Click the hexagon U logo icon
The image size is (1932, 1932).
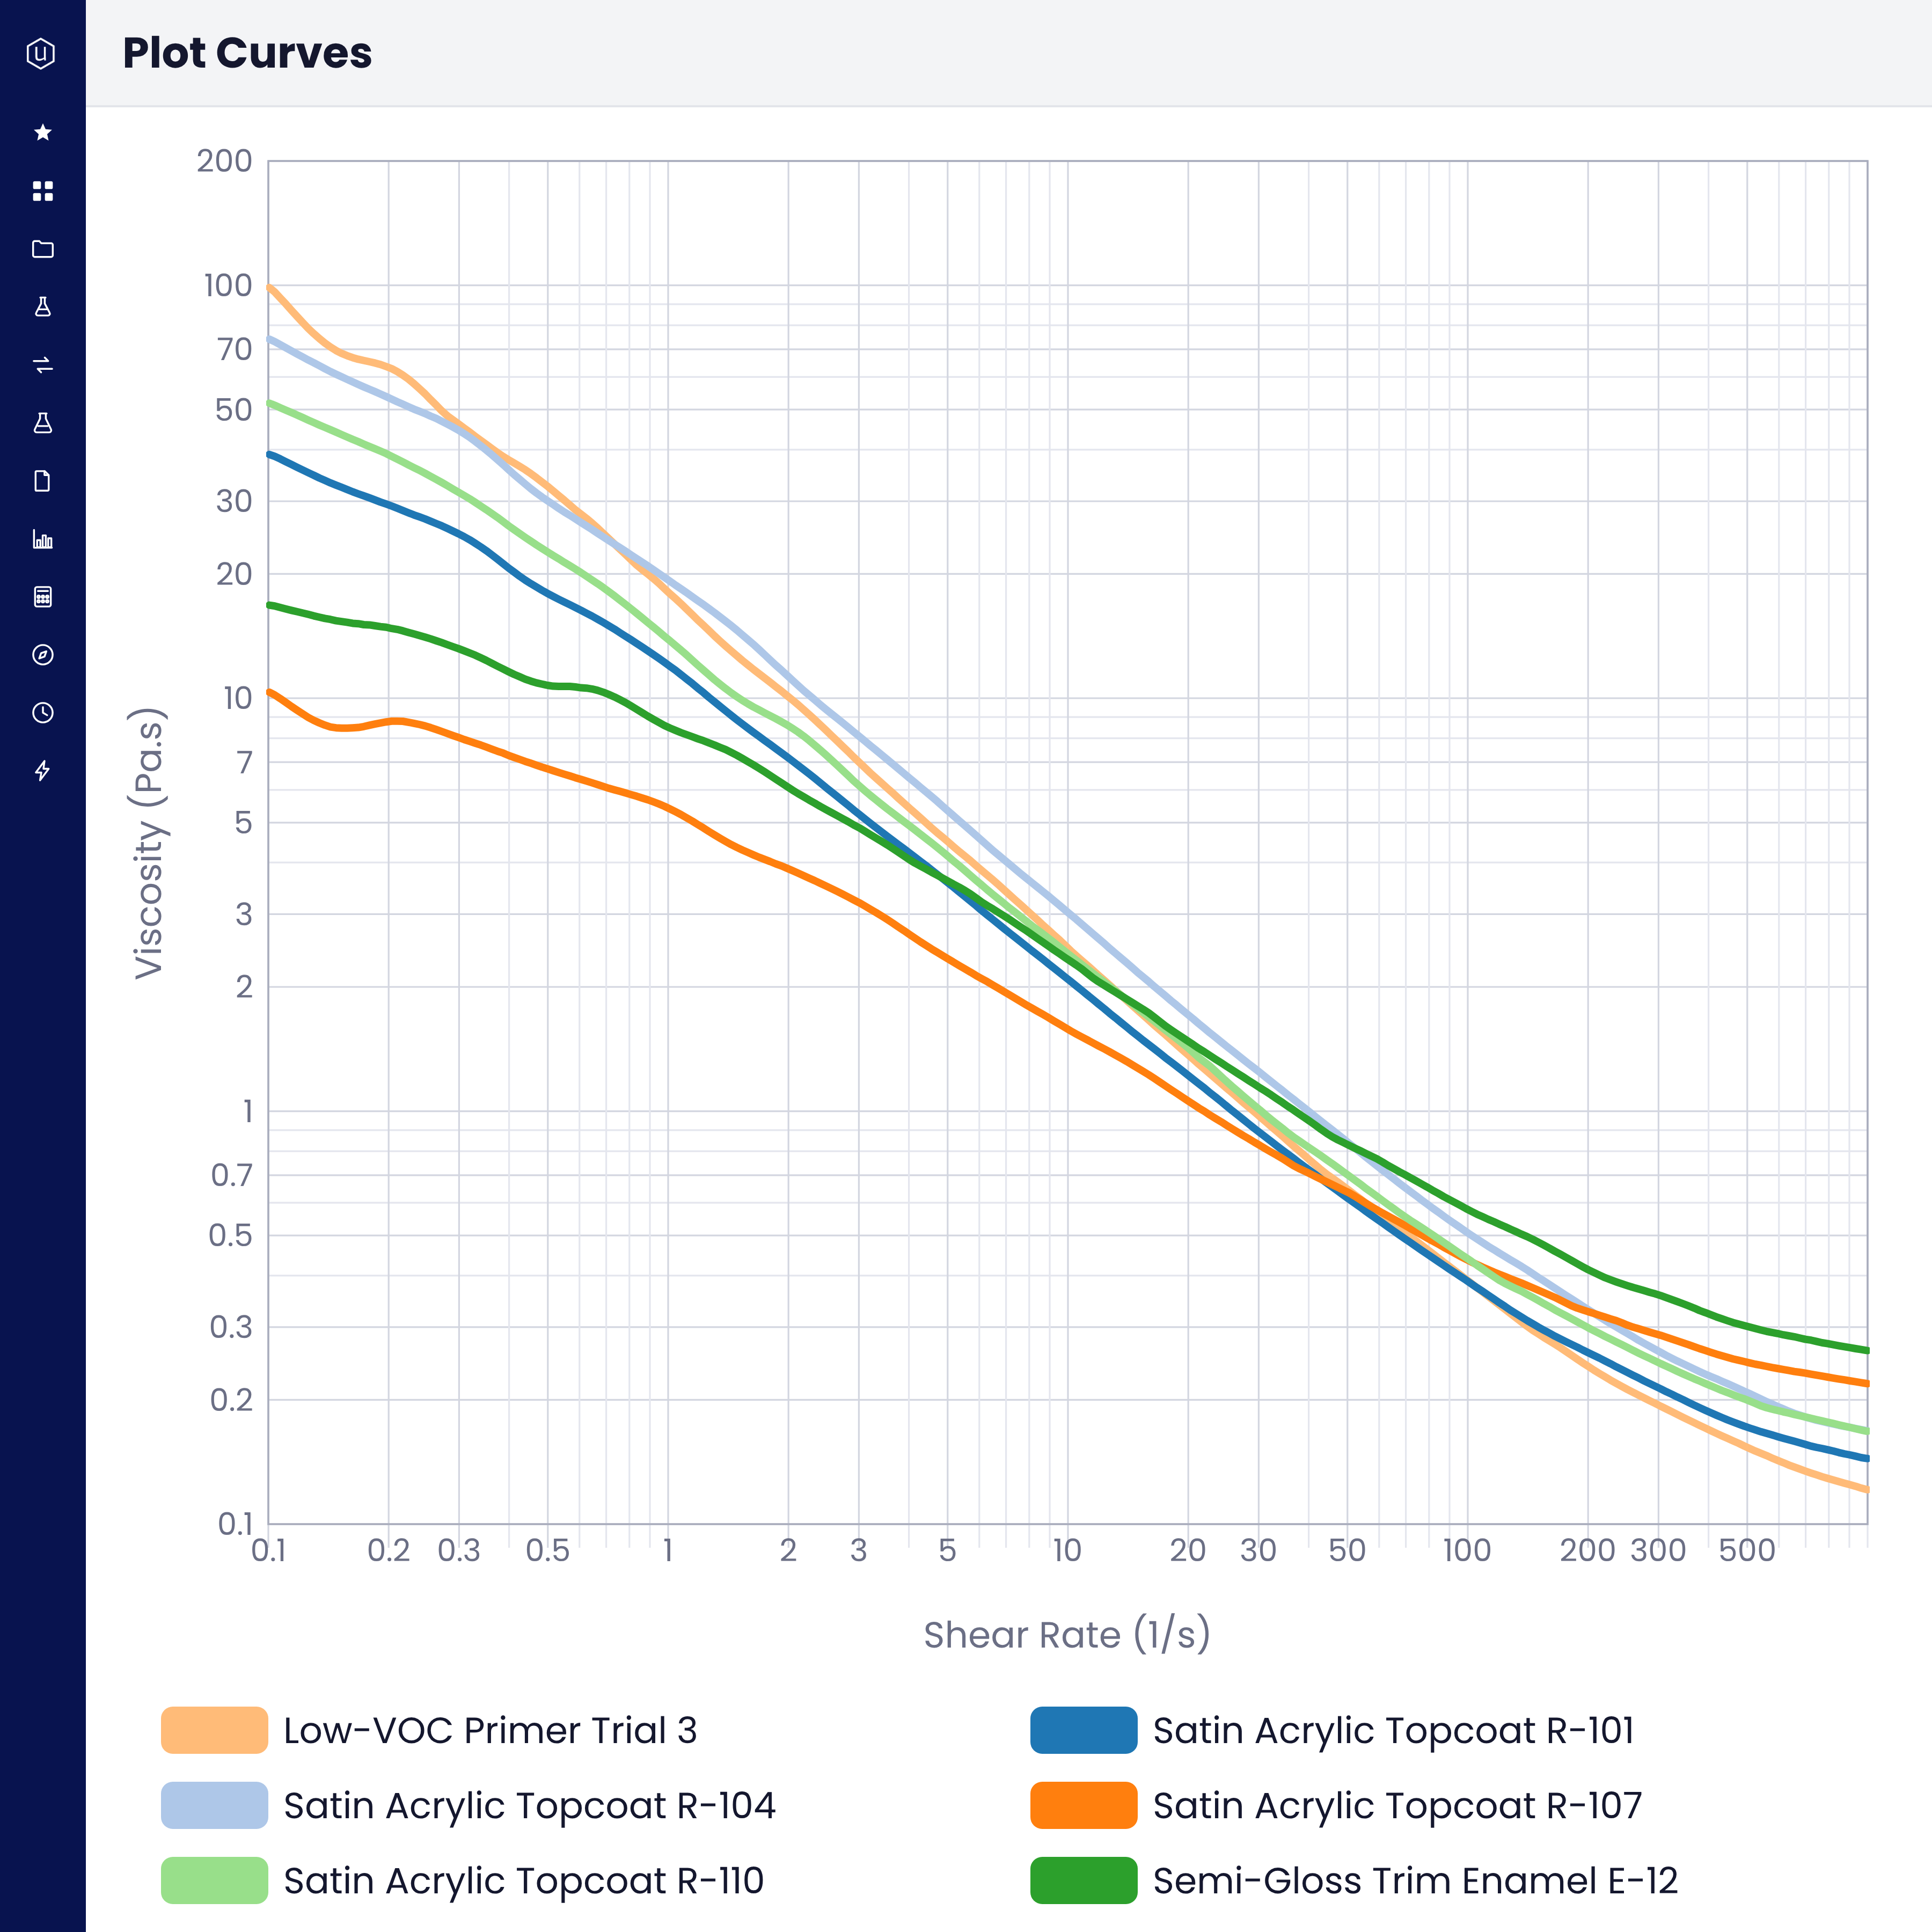(41, 53)
